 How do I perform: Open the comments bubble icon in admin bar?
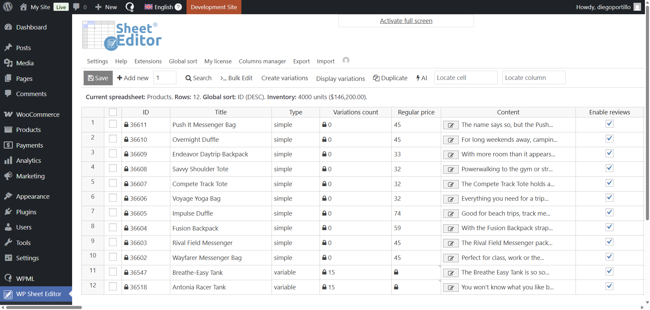[x=77, y=7]
